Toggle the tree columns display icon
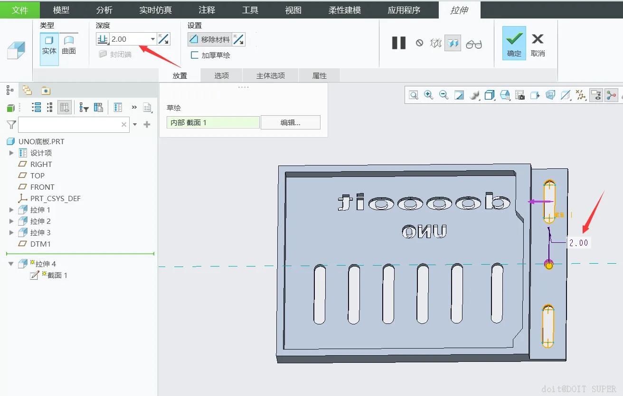The width and height of the screenshot is (623, 396). 65,107
